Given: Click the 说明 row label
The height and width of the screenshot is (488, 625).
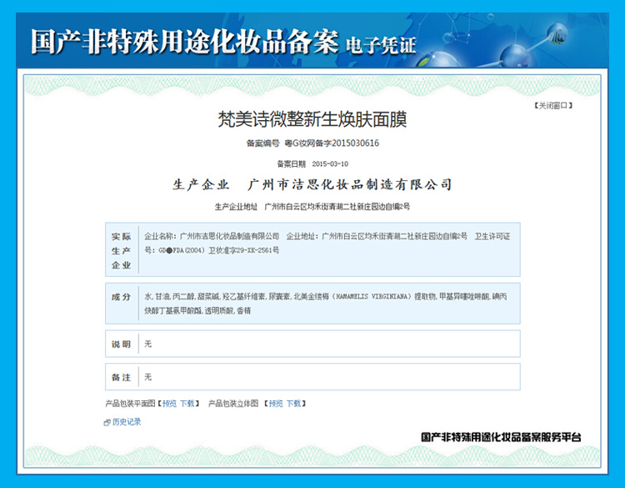Looking at the screenshot, I should (121, 344).
